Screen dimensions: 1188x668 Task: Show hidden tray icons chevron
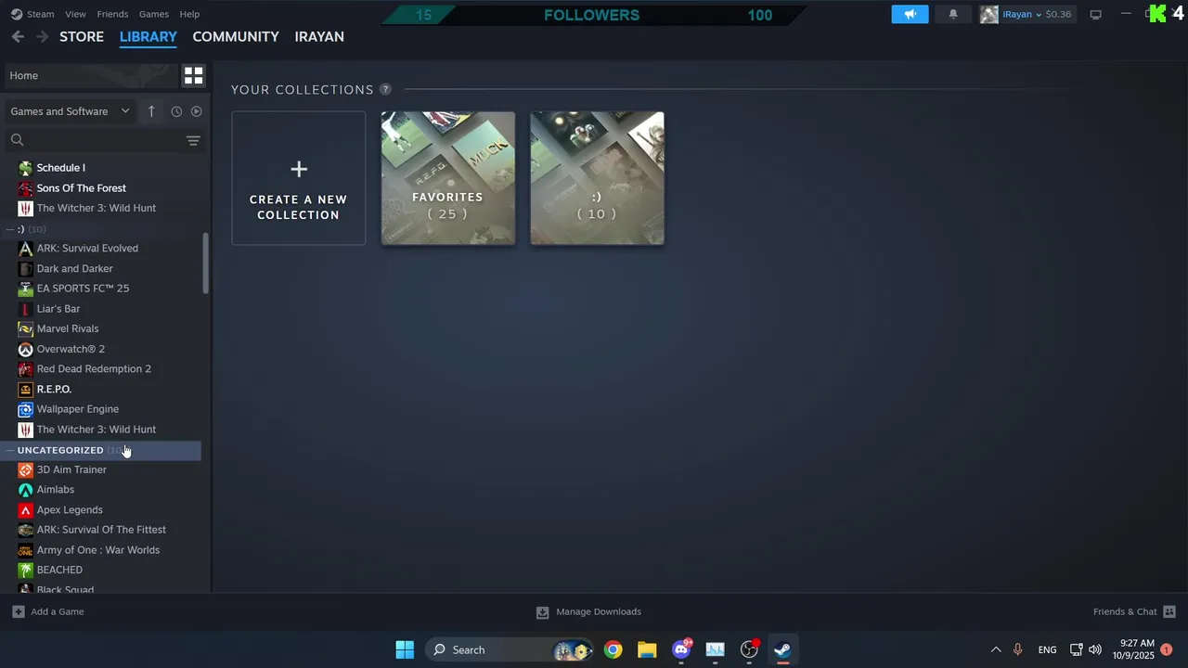[996, 649]
